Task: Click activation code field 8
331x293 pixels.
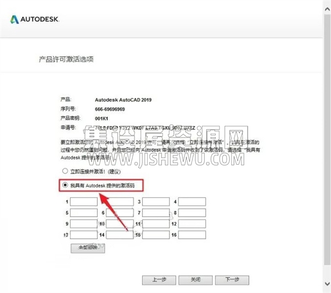Action: pos(192,213)
